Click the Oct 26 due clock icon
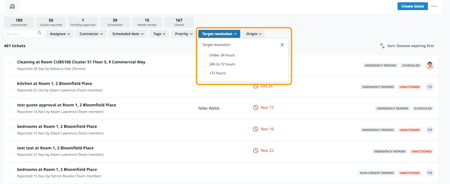Viewport: 450px width, 184px height. click(x=256, y=86)
